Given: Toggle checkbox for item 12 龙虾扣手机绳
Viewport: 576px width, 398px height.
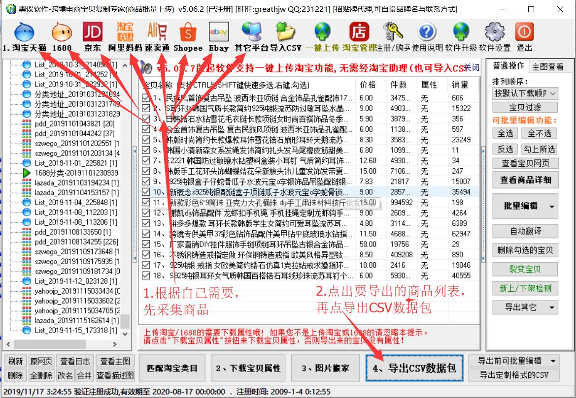Looking at the screenshot, I should 146,213.
